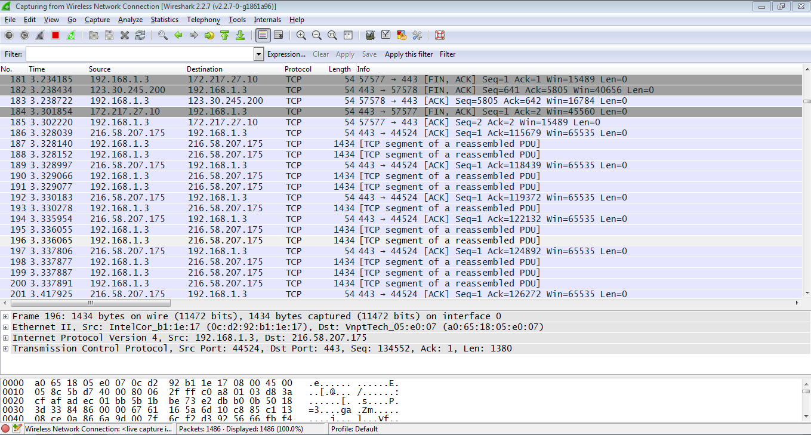This screenshot has width=811, height=435.
Task: Edit capture filters toolbar icon
Action: [370, 35]
